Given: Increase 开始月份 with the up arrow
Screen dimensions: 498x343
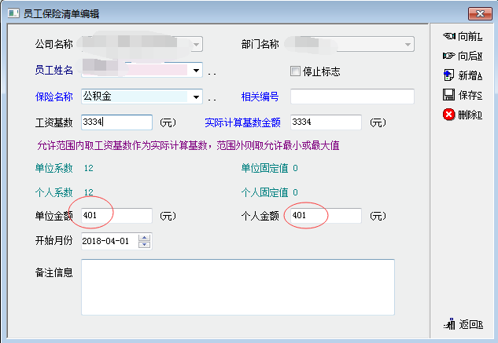Looking at the screenshot, I should [x=144, y=237].
